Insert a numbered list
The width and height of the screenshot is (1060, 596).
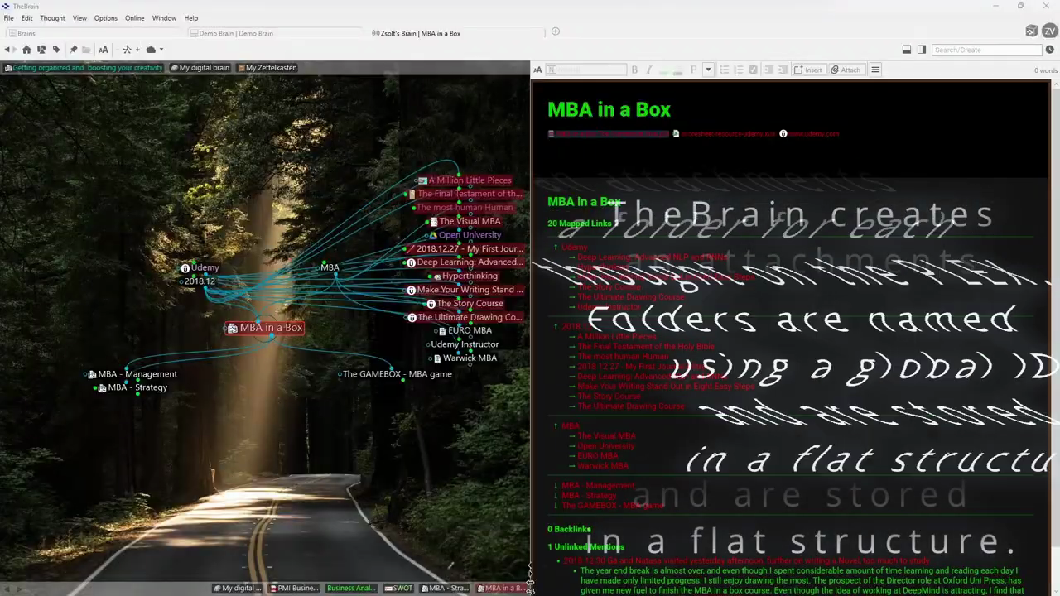(739, 70)
